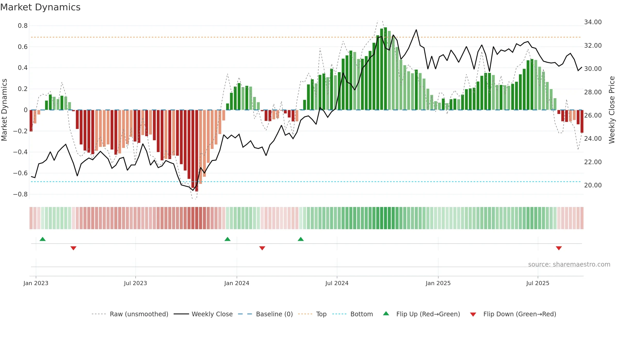Click the Weekly Close Price axis title
Image resolution: width=619 pixels, height=348 pixels.
612,110
